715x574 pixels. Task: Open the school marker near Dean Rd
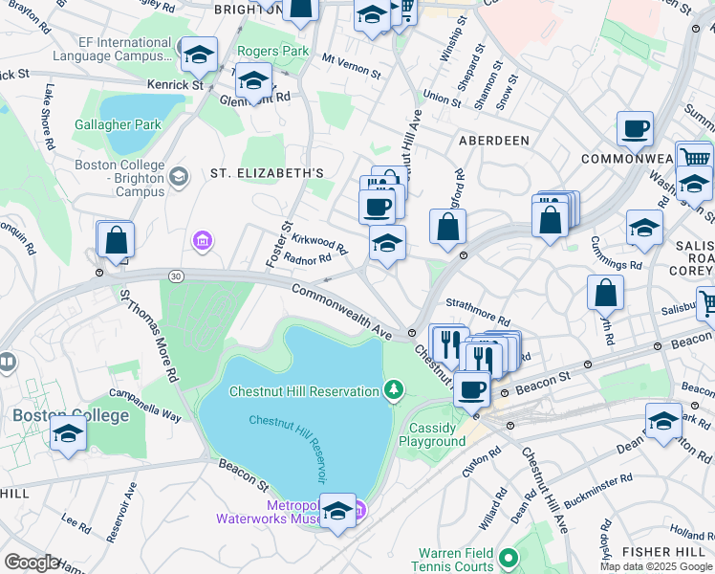(663, 423)
